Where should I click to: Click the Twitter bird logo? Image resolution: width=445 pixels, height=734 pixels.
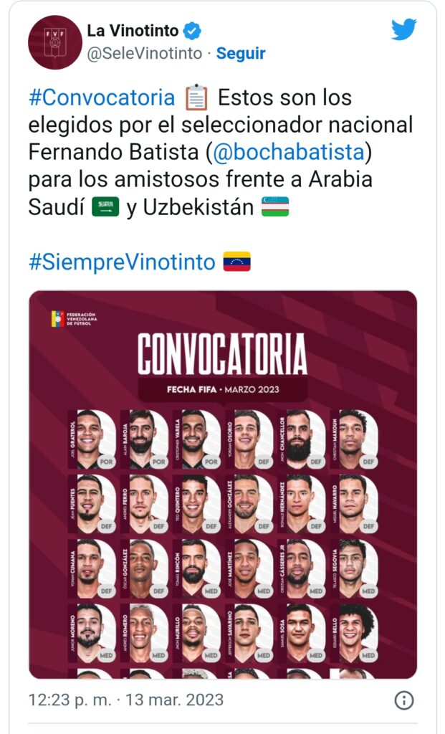click(403, 29)
